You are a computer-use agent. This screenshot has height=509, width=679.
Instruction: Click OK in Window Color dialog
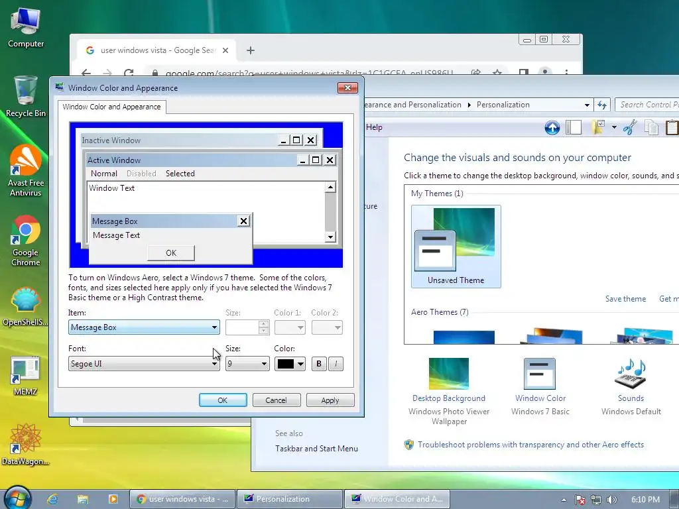click(223, 400)
